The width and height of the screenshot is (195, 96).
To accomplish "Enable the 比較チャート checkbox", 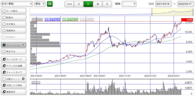I will tap(4, 79).
